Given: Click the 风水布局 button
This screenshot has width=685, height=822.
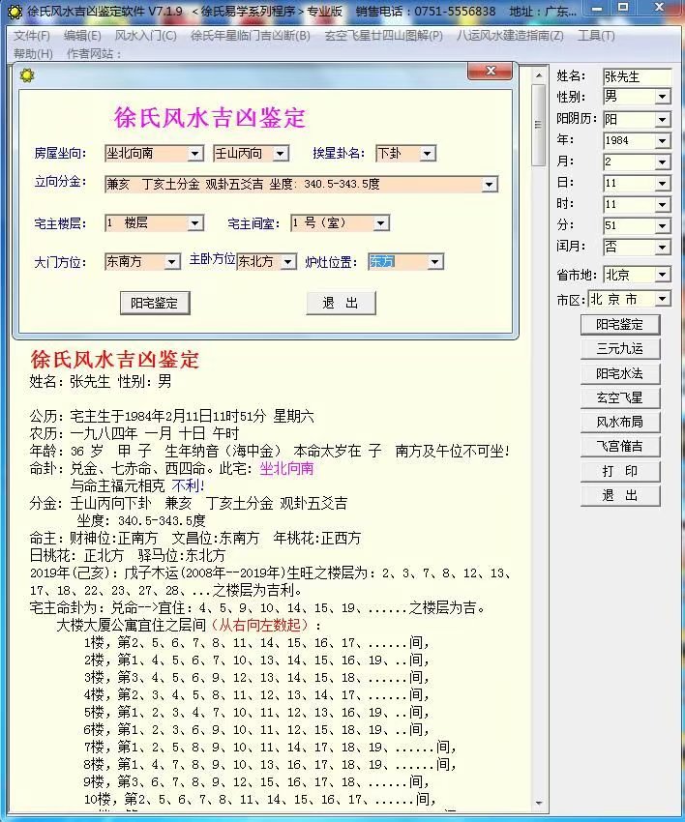Looking at the screenshot, I should 620,422.
